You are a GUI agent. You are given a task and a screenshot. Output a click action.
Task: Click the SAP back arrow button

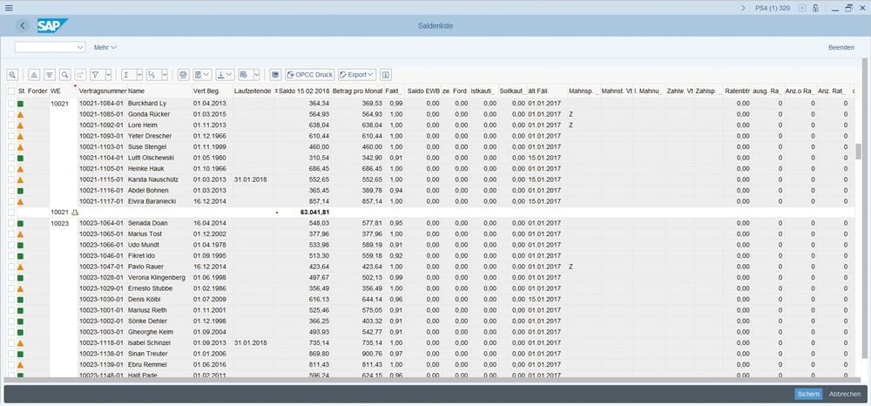click(23, 26)
